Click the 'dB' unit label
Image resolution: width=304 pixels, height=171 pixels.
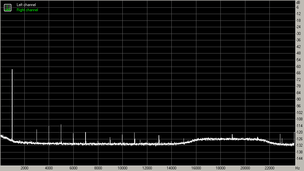pyautogui.click(x=298, y=3)
